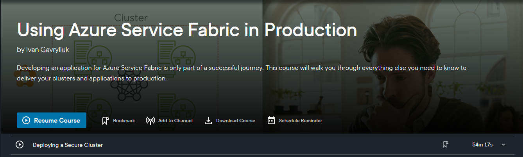Viewport: 523px width, 157px height.
Task: Click the Schedule Reminder calendar icon
Action: pos(271,121)
